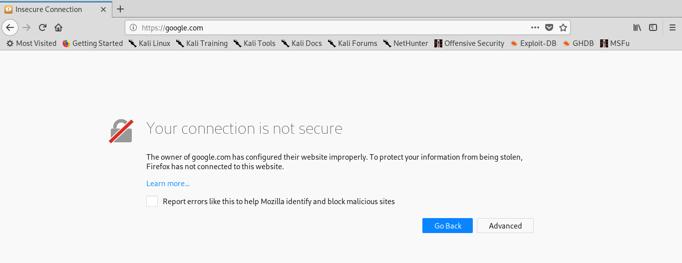Expand the Advanced error details

pos(505,226)
